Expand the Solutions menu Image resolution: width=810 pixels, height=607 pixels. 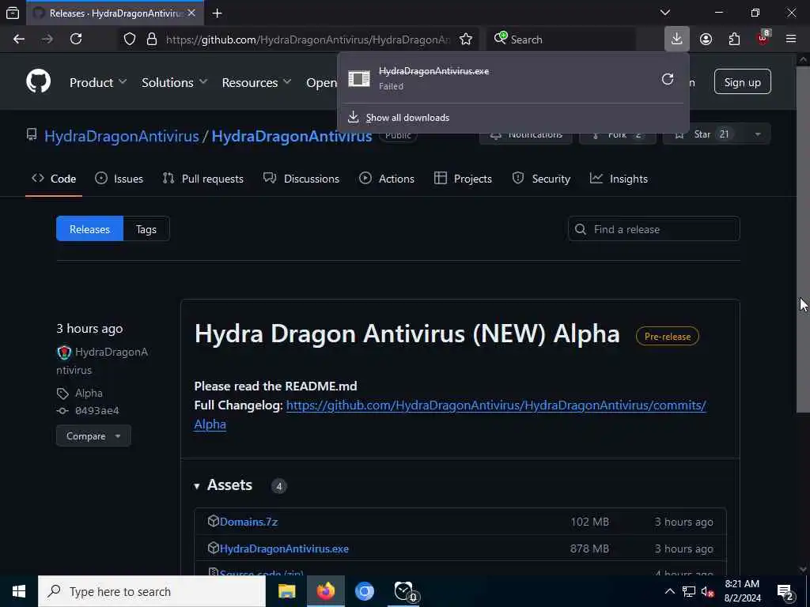point(174,82)
